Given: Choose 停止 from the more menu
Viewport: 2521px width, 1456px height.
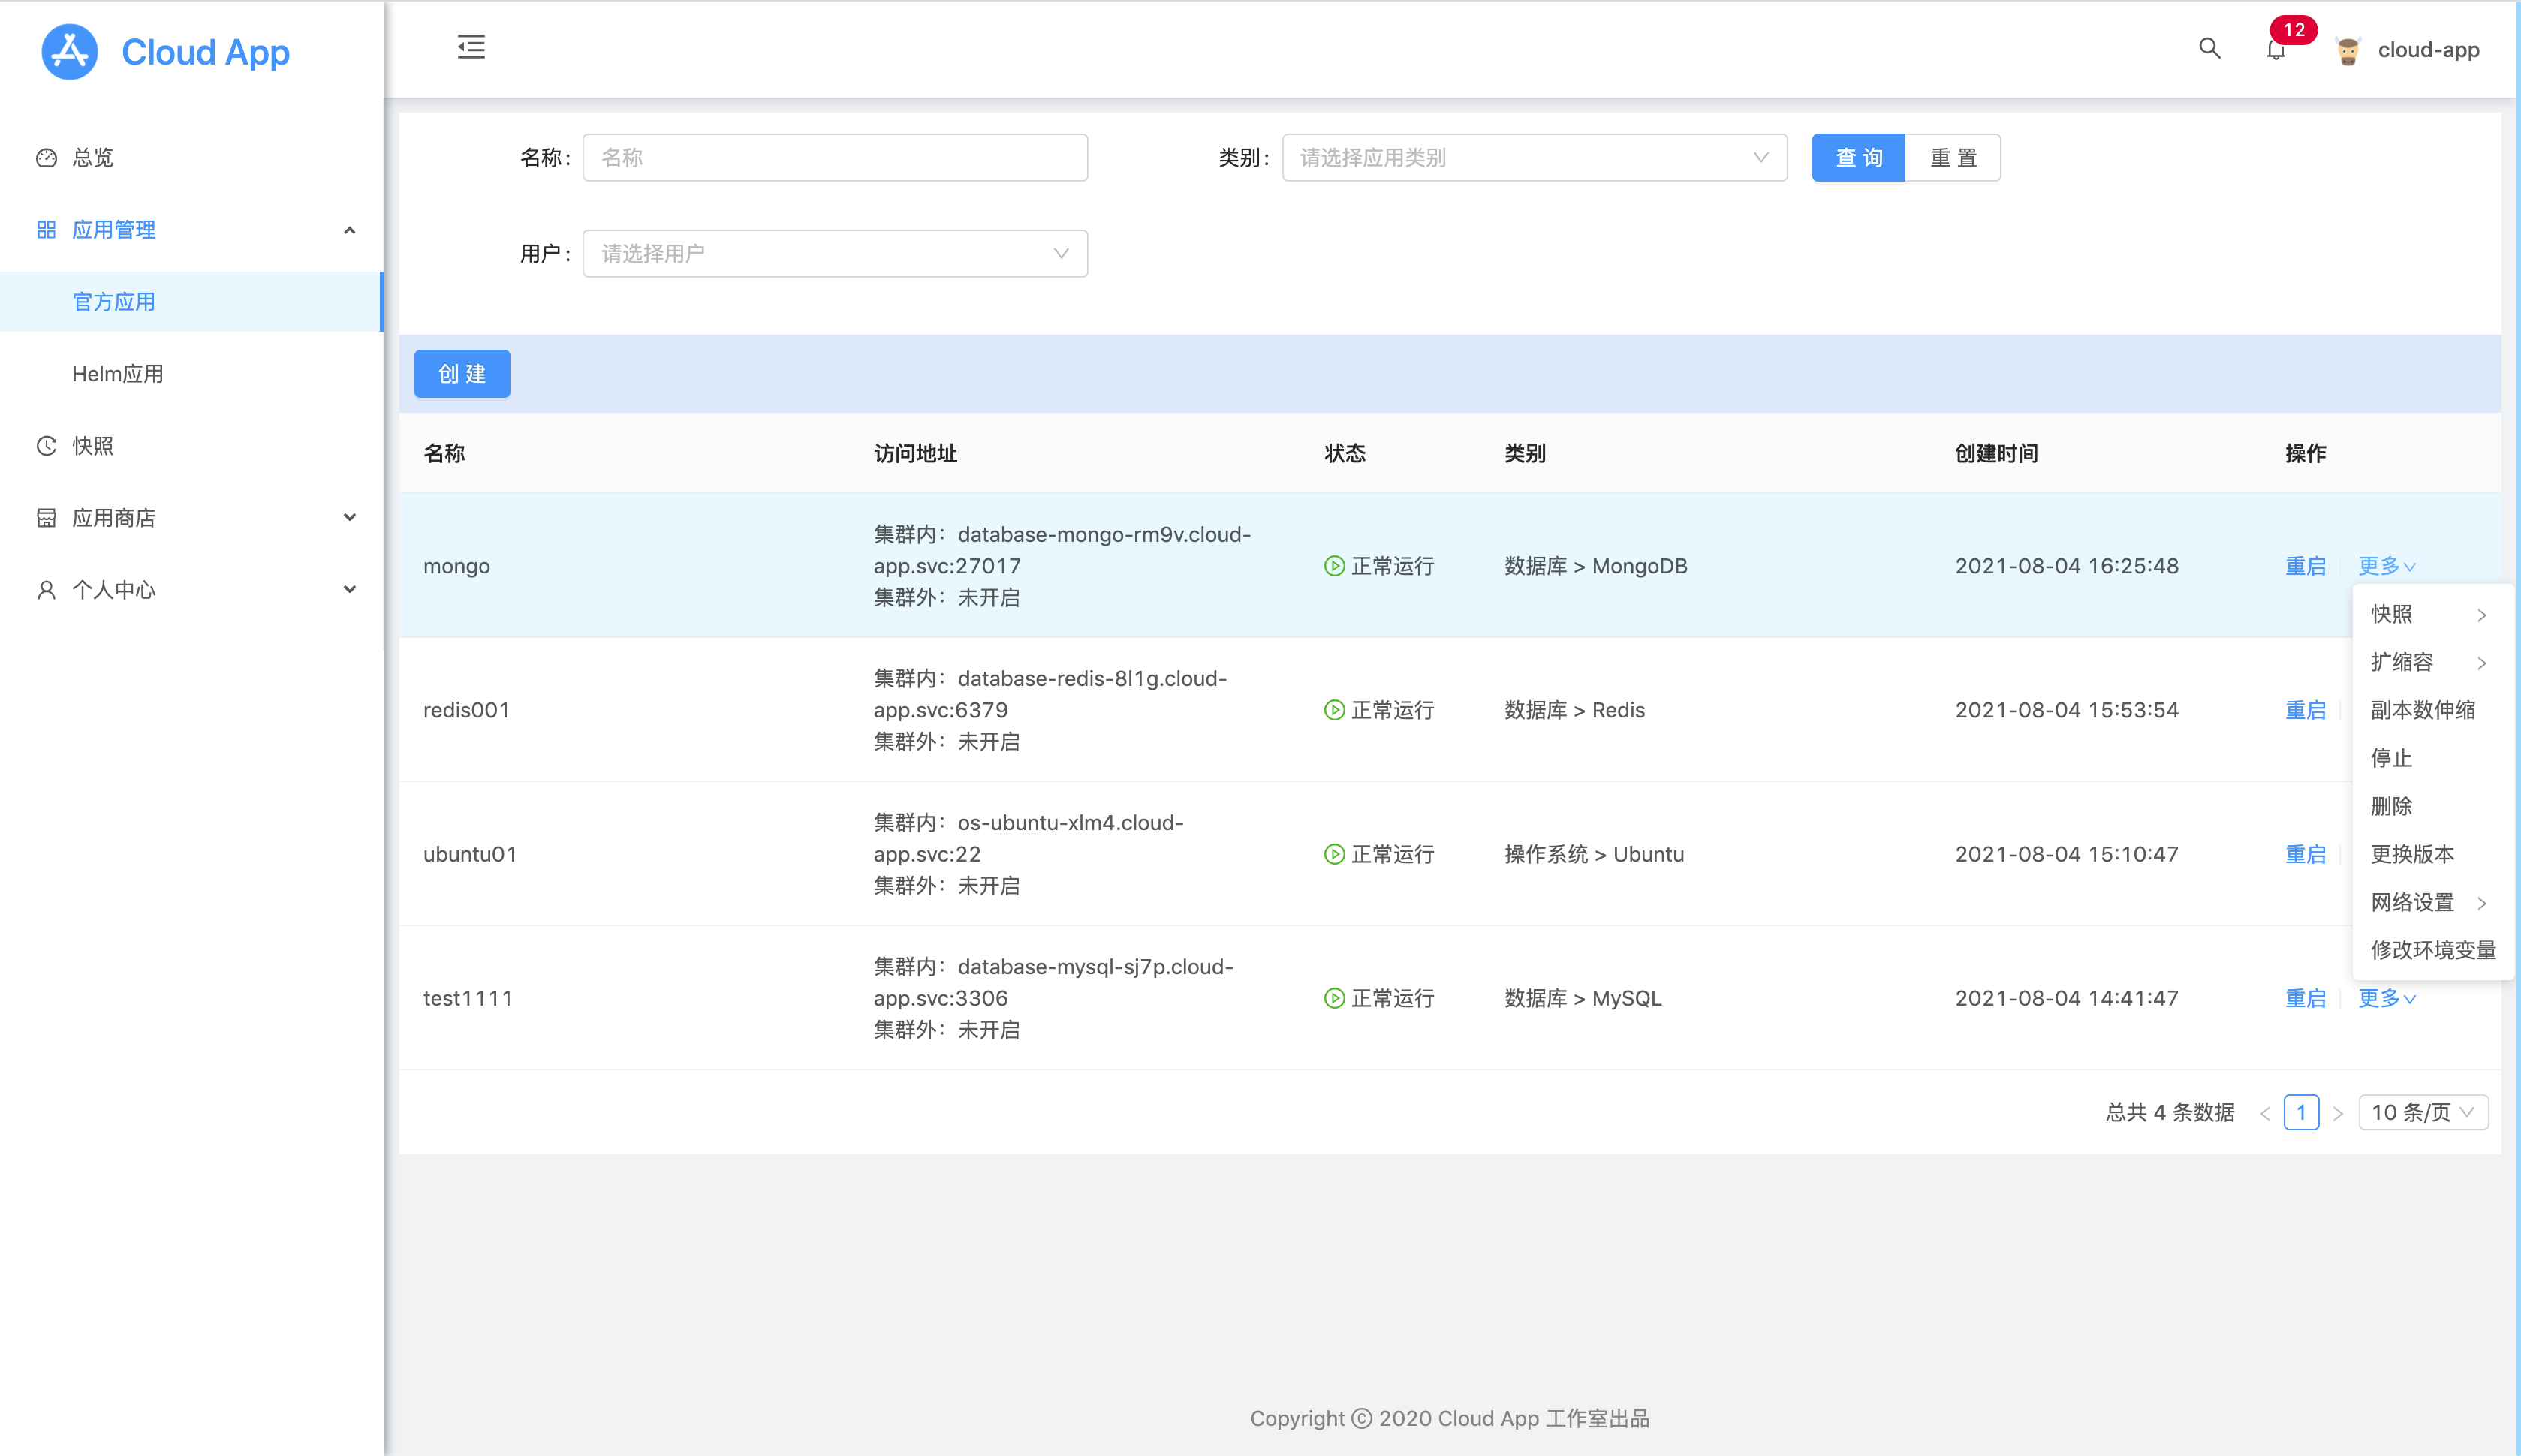Looking at the screenshot, I should [x=2432, y=758].
